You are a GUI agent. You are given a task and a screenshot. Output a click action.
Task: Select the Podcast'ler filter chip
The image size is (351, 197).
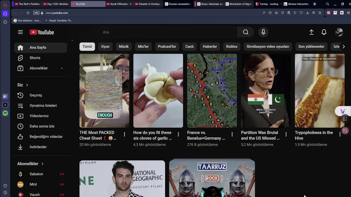pos(167,47)
